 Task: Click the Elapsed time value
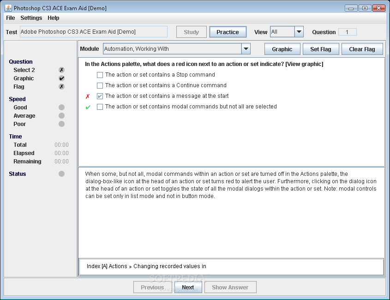click(x=61, y=153)
